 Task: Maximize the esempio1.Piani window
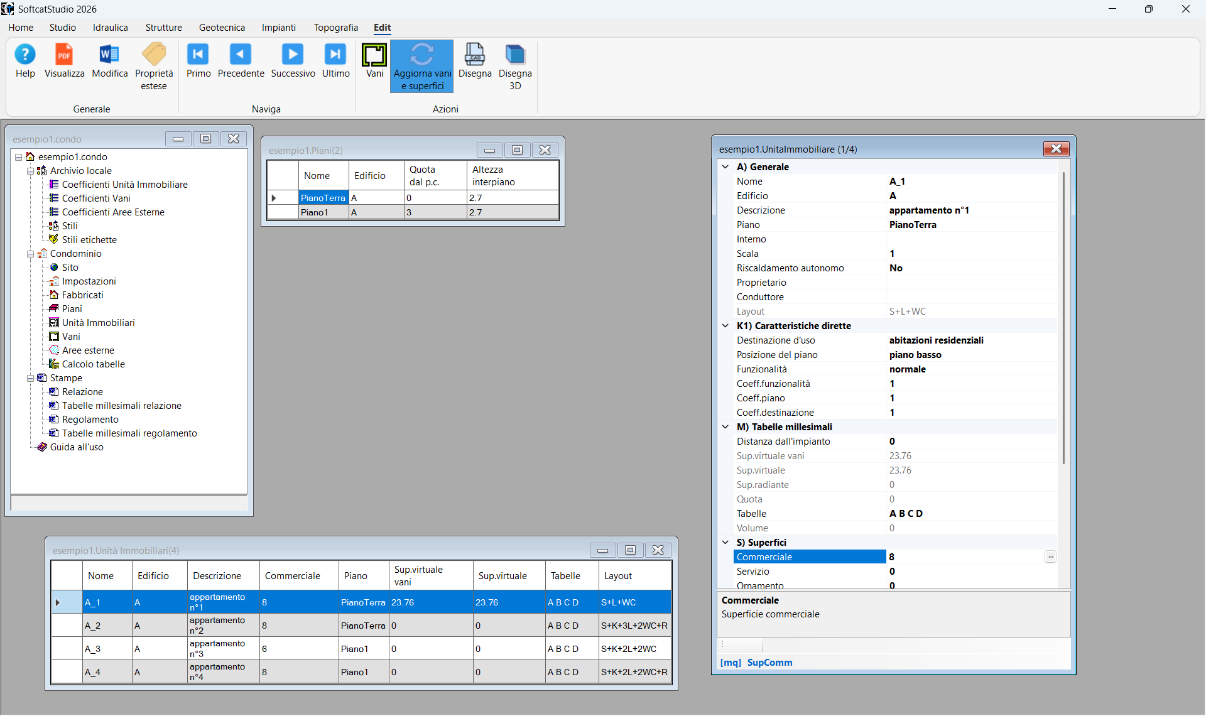pyautogui.click(x=517, y=150)
